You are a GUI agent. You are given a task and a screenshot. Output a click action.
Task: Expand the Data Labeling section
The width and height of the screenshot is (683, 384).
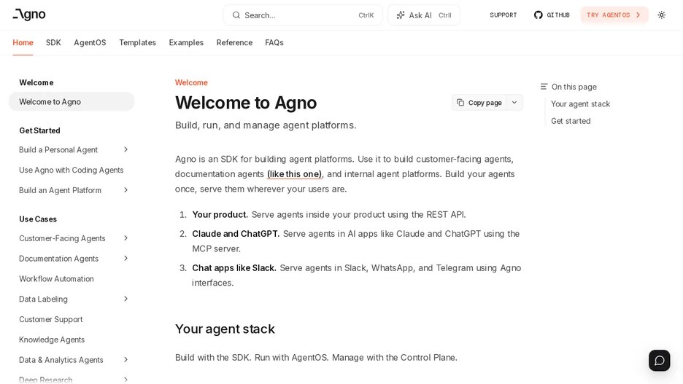click(x=126, y=299)
